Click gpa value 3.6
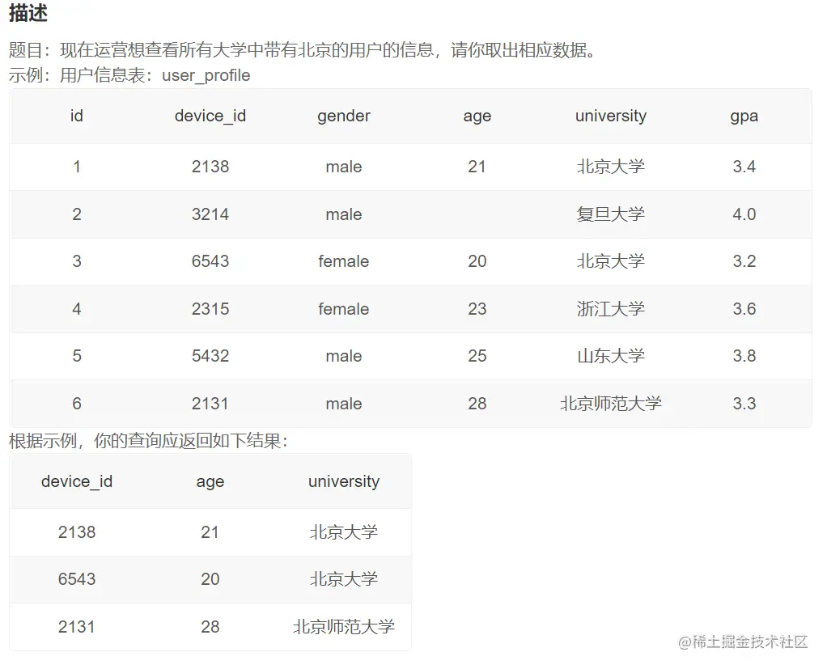 click(744, 308)
